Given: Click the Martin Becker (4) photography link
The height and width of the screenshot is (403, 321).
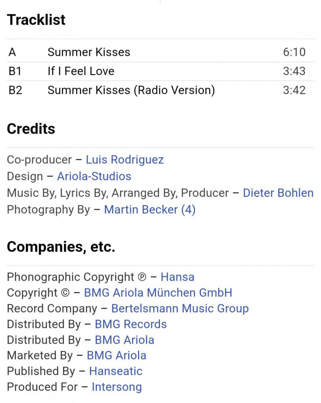Looking at the screenshot, I should click(150, 209).
